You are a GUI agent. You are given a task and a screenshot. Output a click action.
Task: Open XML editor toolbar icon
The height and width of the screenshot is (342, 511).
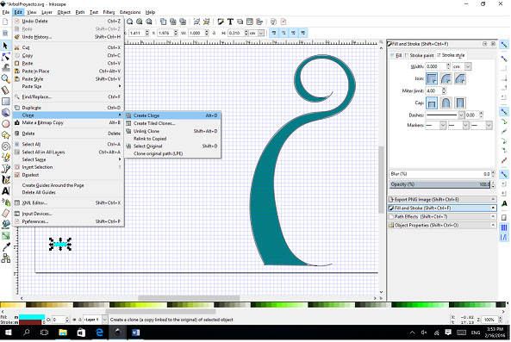coord(250,22)
